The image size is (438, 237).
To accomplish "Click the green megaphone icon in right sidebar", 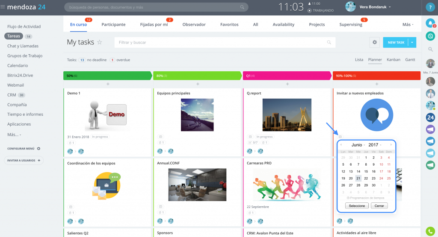I will coord(430,165).
